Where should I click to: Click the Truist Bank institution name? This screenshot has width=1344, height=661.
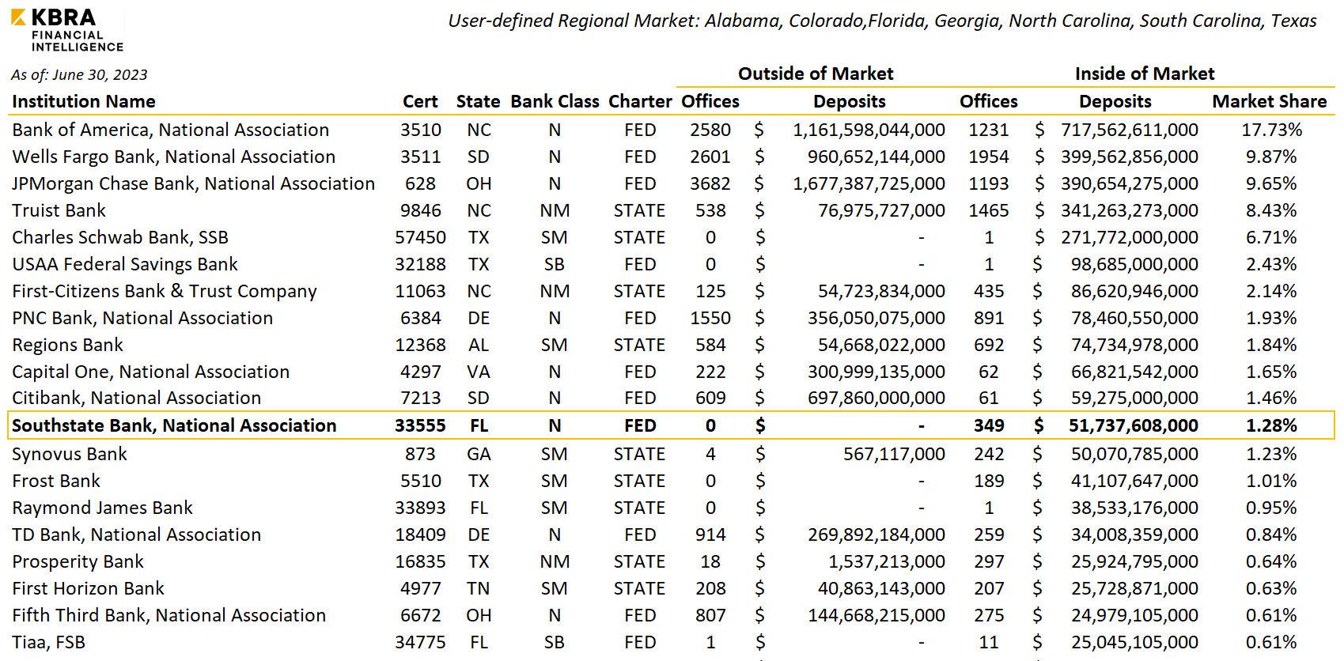coord(59,210)
